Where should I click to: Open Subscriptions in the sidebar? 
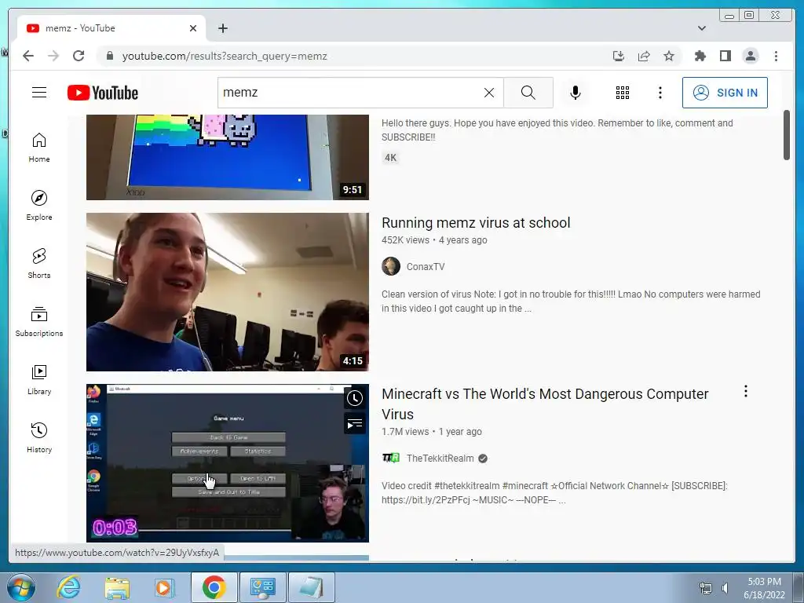coord(39,321)
